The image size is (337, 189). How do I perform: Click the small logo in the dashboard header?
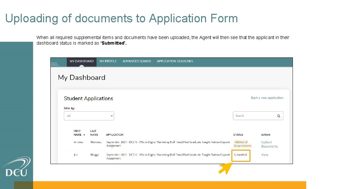click(55, 64)
